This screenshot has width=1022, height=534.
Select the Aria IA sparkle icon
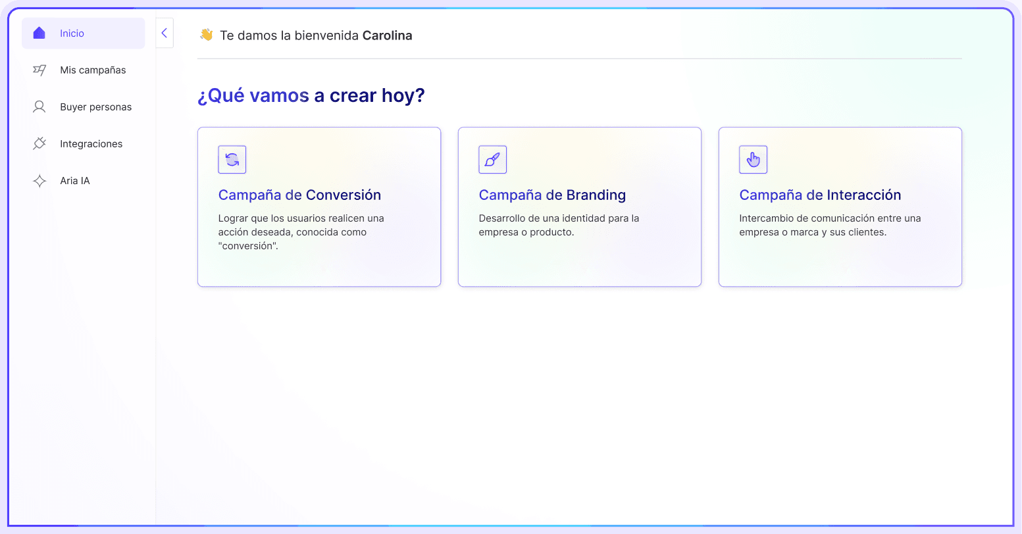39,180
